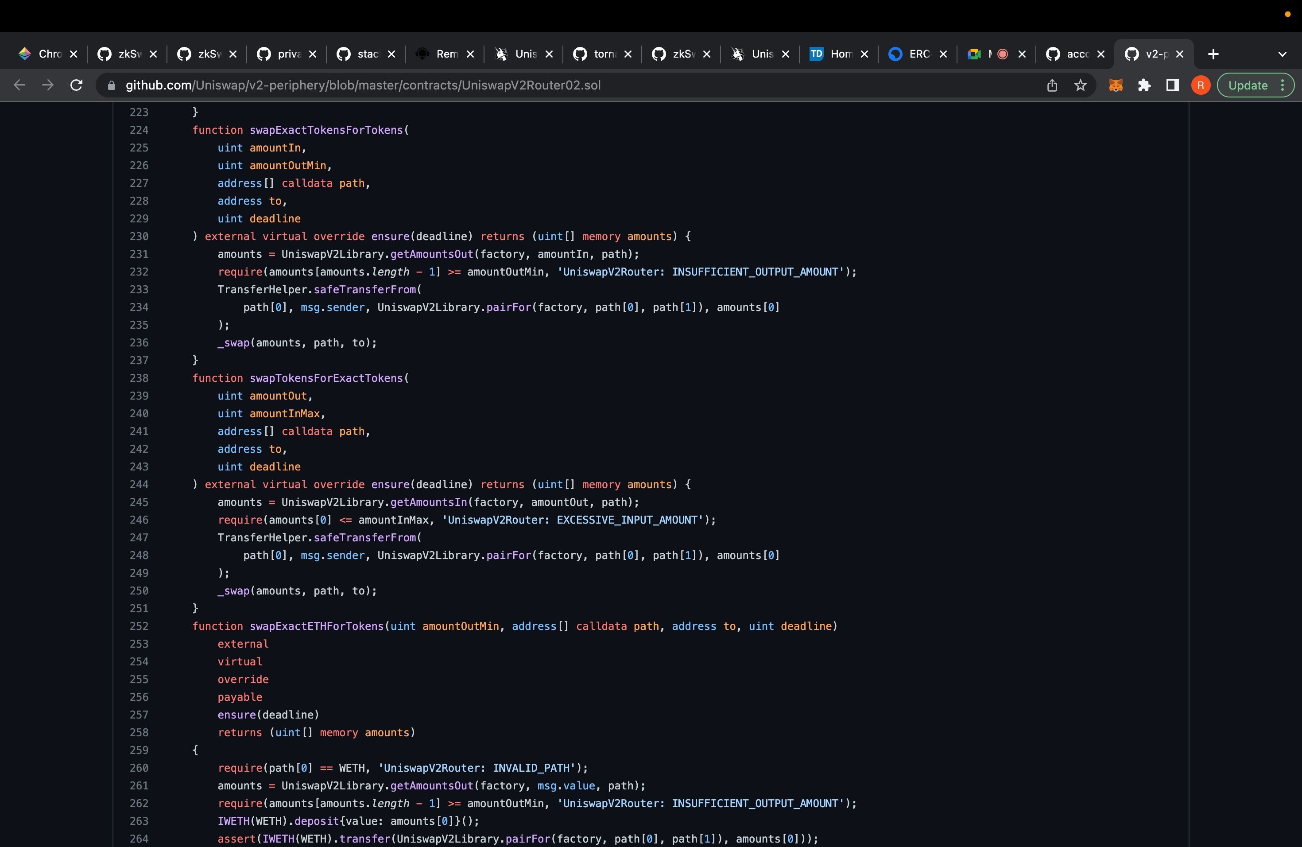Toggle the browser side panel
This screenshot has height=847, width=1302.
coord(1172,85)
